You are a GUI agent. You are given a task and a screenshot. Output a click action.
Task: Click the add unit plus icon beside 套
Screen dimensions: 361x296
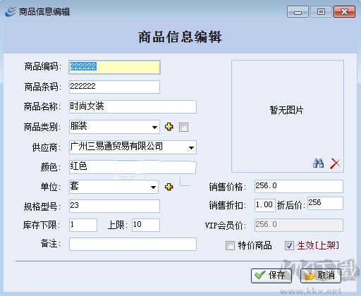tap(169, 187)
